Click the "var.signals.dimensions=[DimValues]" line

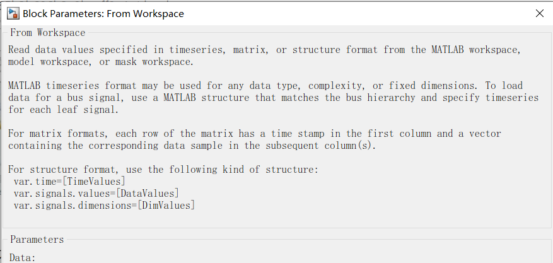(x=104, y=206)
